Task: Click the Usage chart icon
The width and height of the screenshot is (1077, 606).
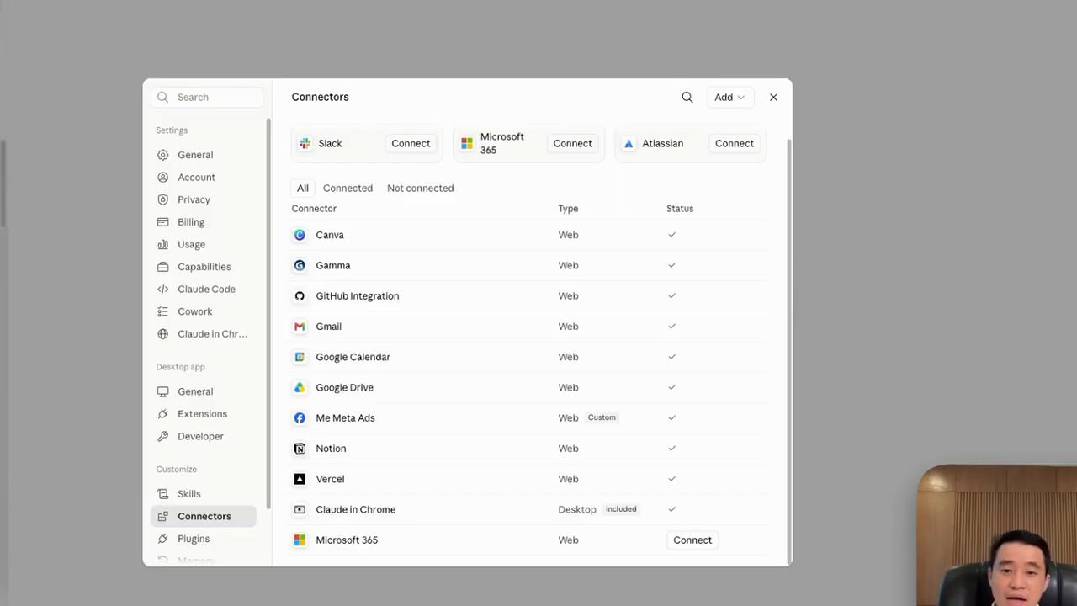Action: 163,245
